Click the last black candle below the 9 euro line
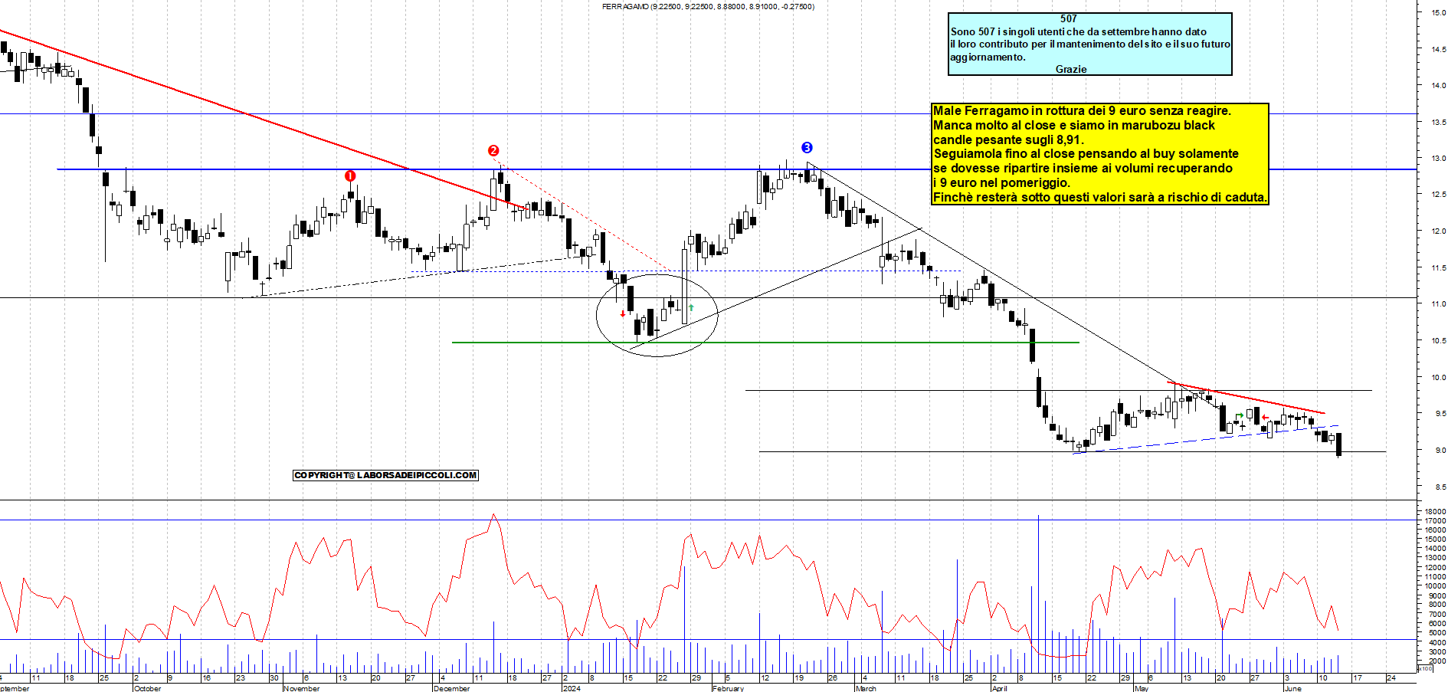Screen dimensions: 1448x692 point(1339,444)
